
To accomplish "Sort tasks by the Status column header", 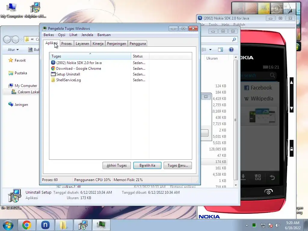I will [140, 56].
